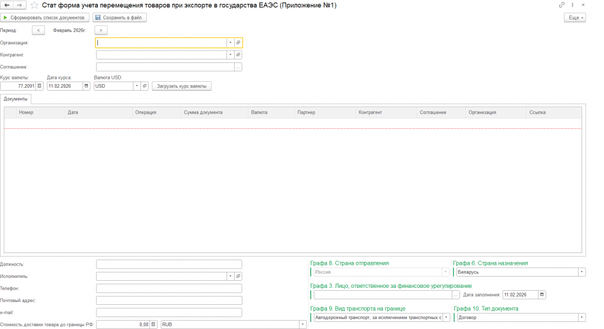Switch to previous period
The image size is (604, 329).
38,30
